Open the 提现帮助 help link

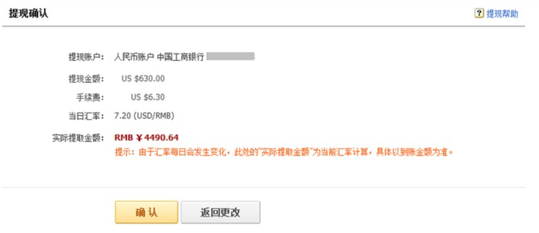pyautogui.click(x=502, y=14)
